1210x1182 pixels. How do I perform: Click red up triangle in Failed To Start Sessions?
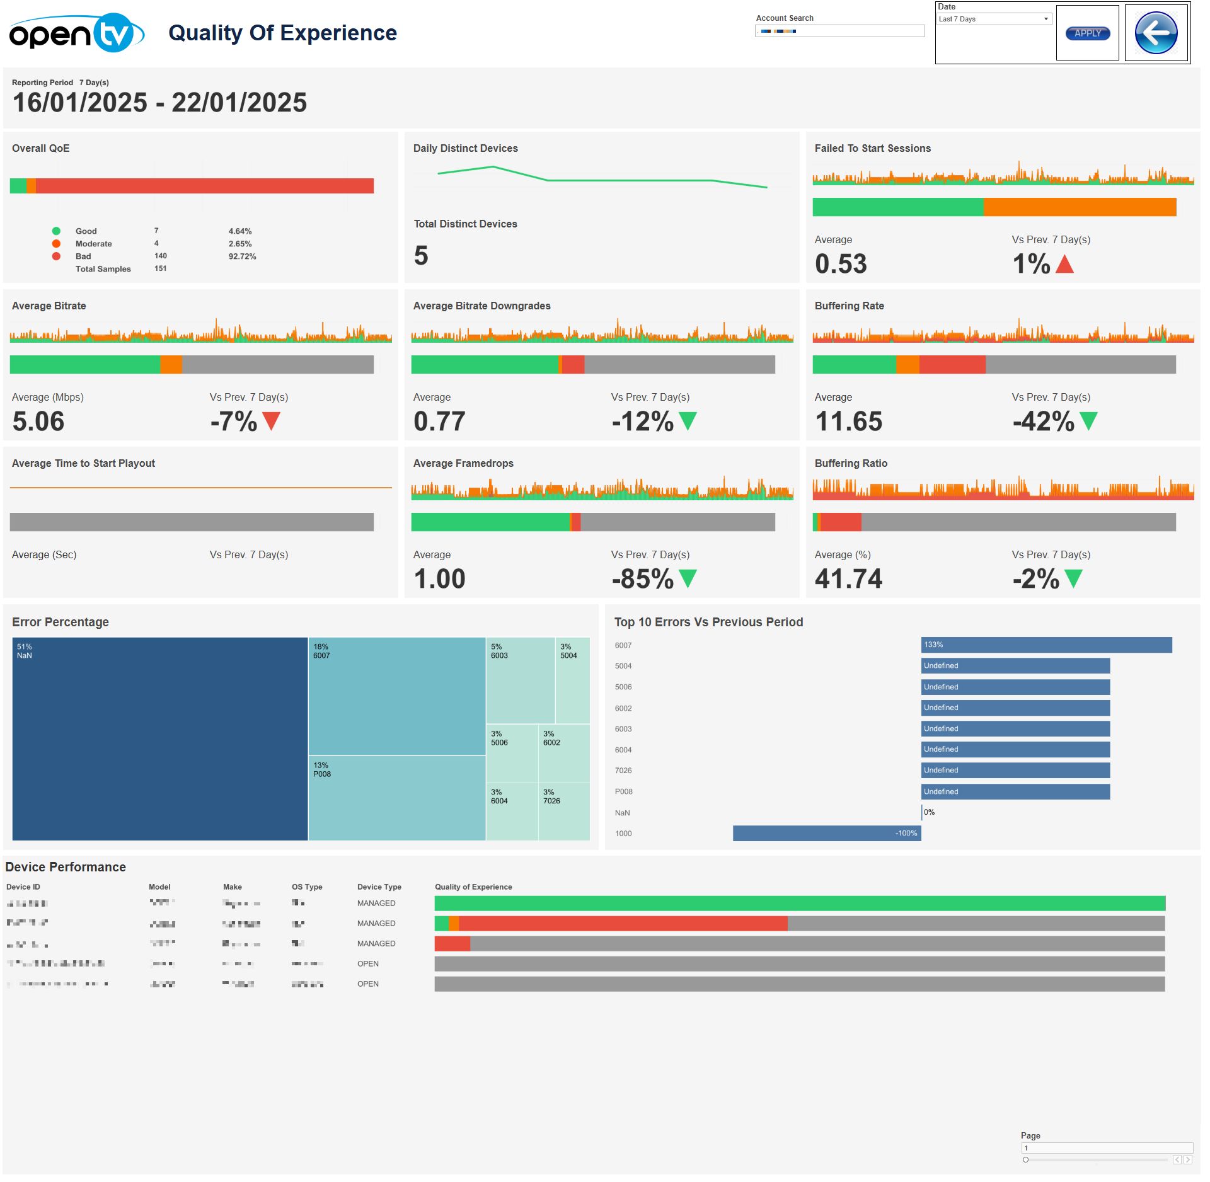click(1064, 264)
